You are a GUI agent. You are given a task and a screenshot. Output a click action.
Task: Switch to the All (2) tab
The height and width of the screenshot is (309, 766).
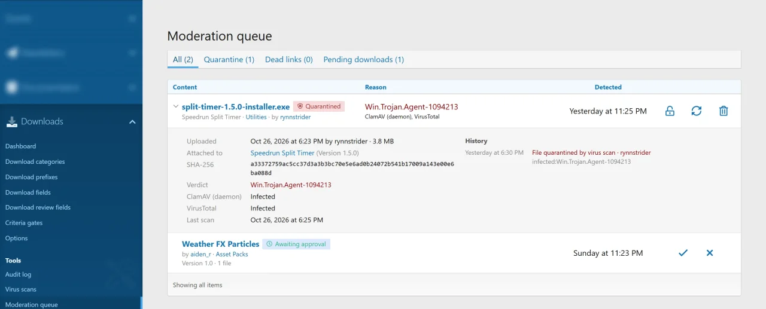[183, 60]
